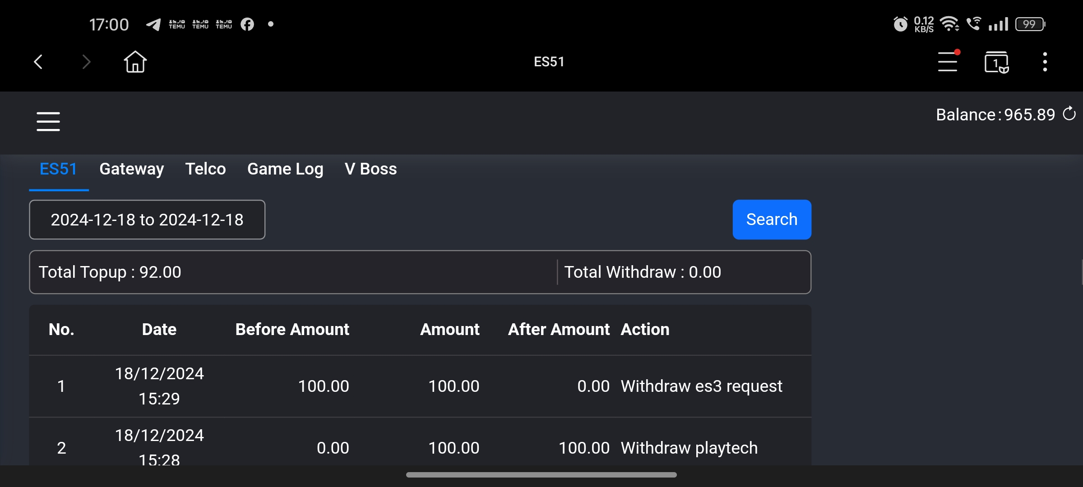The image size is (1083, 487).
Task: Go to browser home page
Action: point(135,62)
